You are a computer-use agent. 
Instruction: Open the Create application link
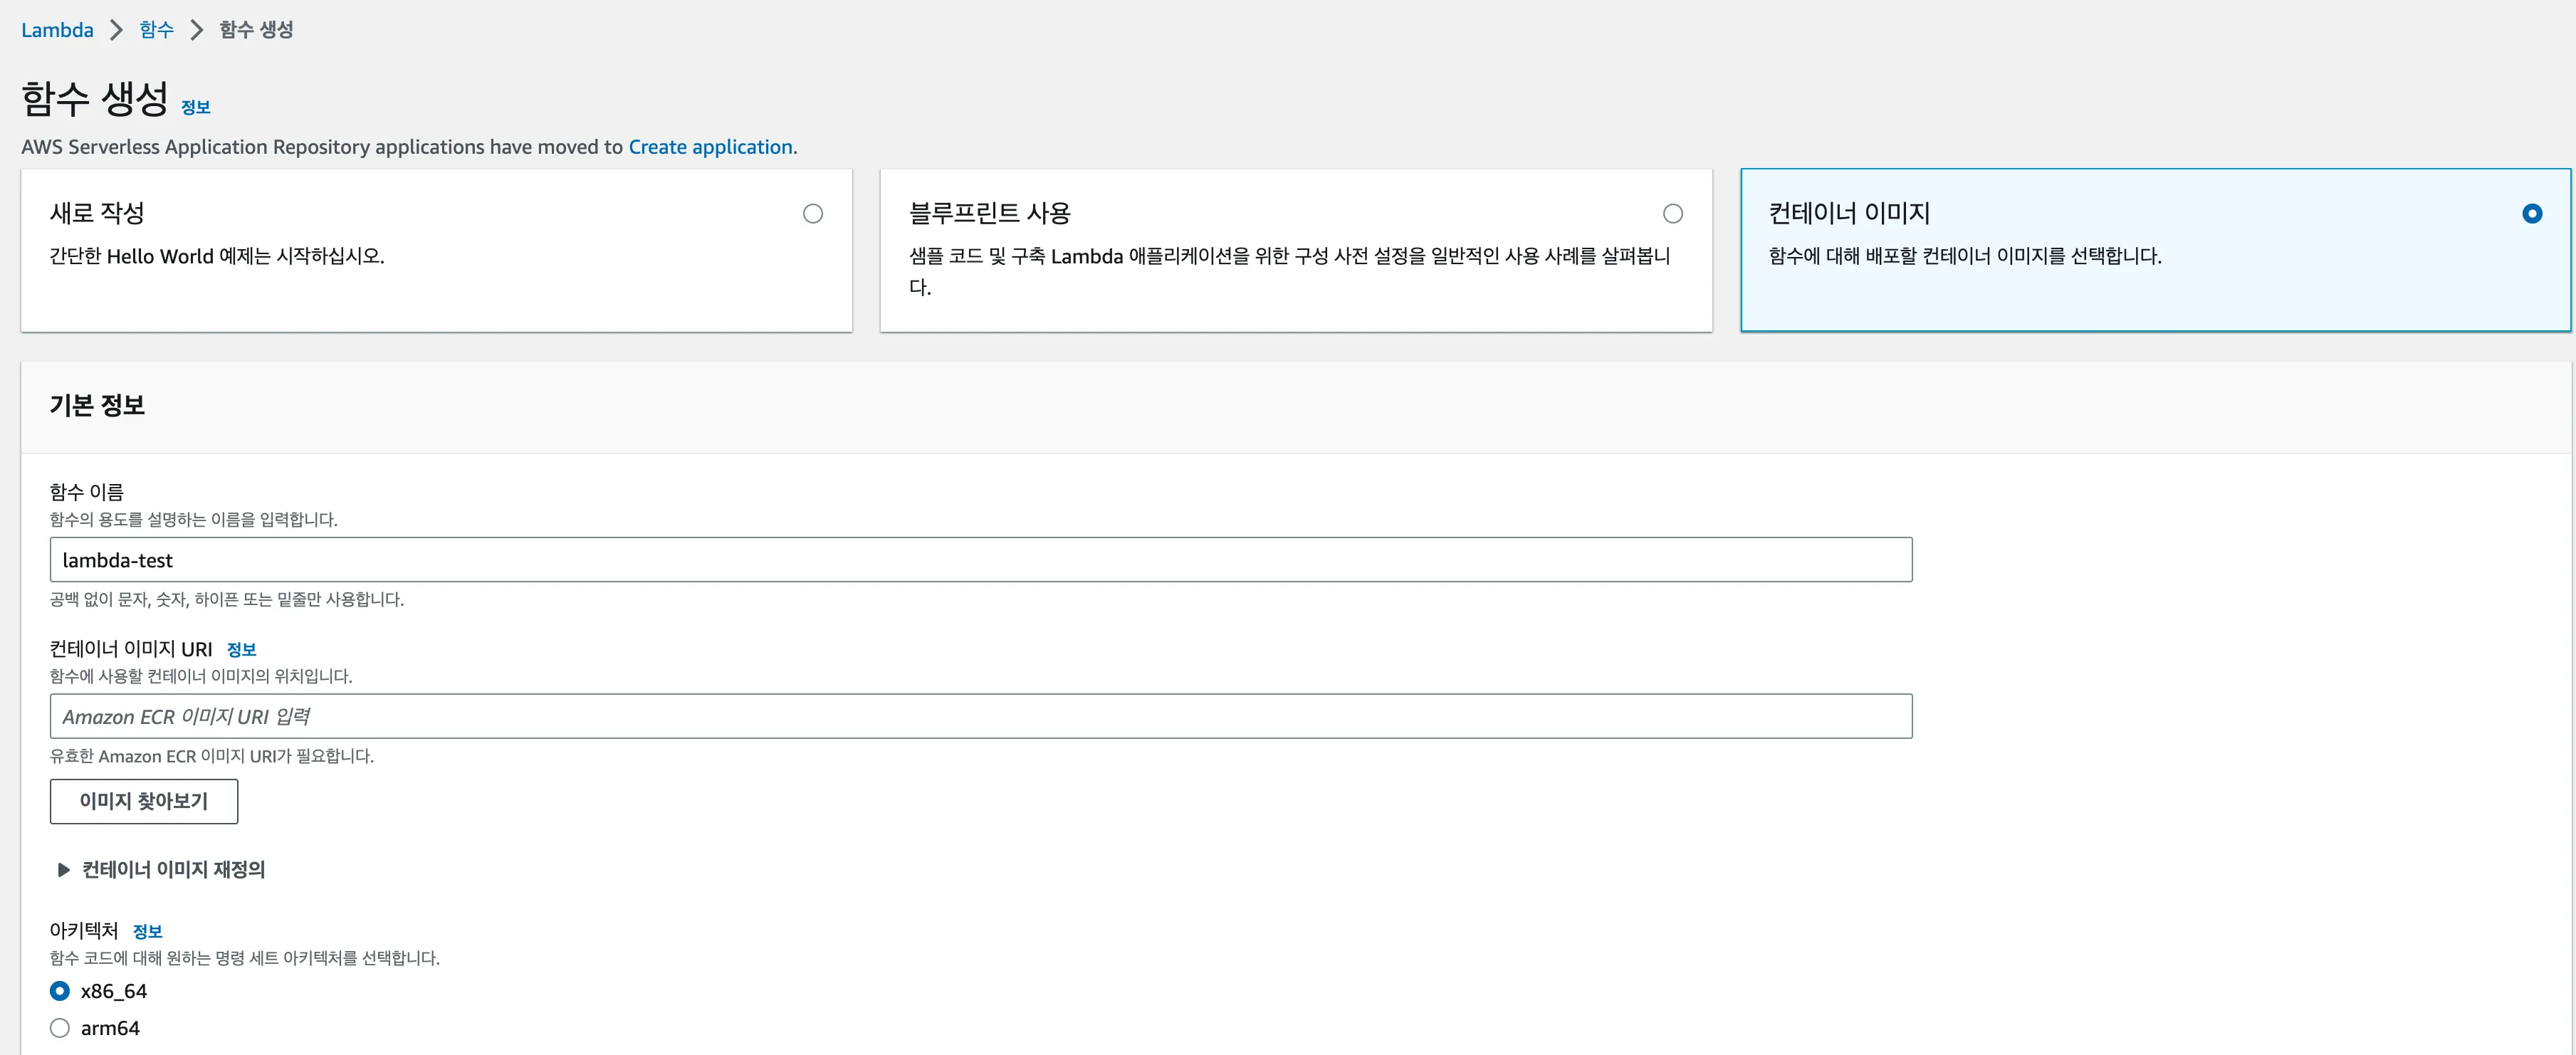[710, 147]
